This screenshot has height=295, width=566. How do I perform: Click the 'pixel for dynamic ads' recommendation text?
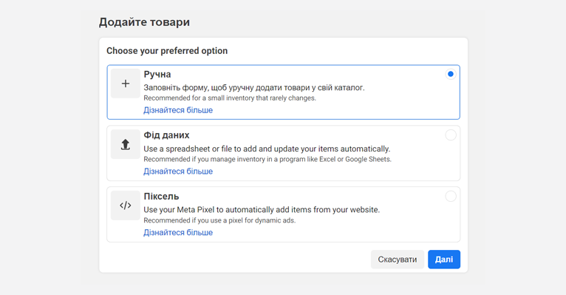tap(219, 220)
